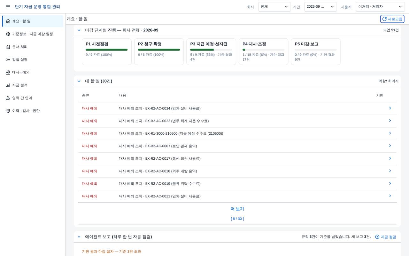Click the 기한 경과 마감 절차 warning text
The height and width of the screenshot is (256, 409).
(111, 252)
